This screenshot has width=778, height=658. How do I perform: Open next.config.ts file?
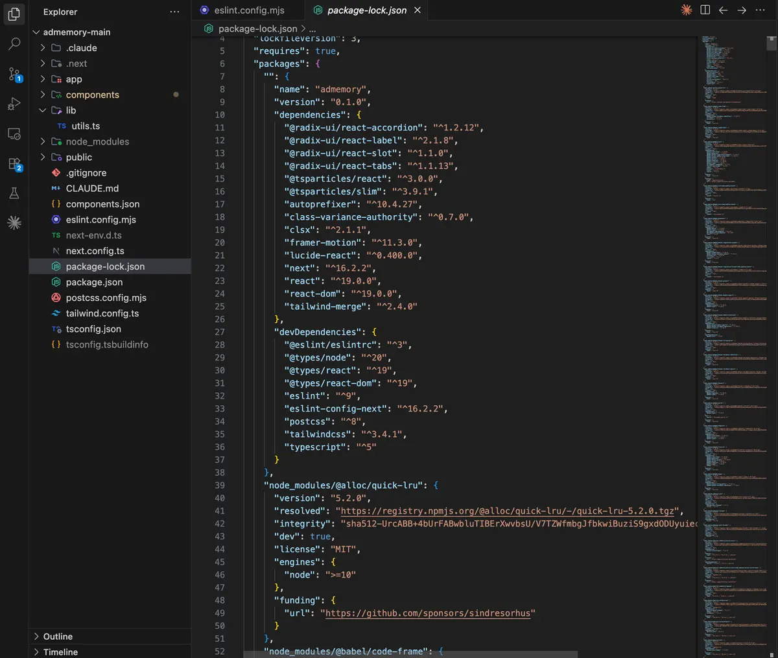110,250
